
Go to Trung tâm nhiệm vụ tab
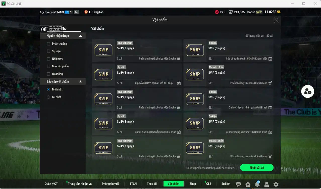80,184
